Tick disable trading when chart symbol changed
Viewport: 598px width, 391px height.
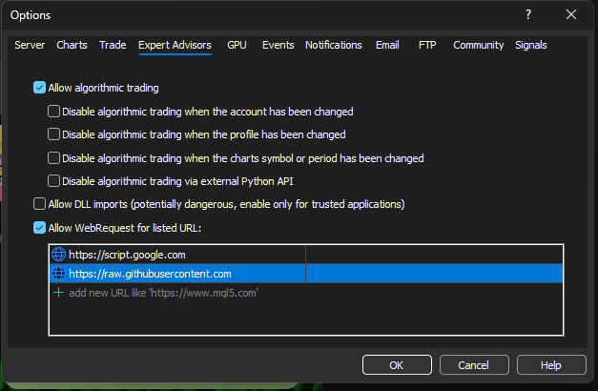54,158
